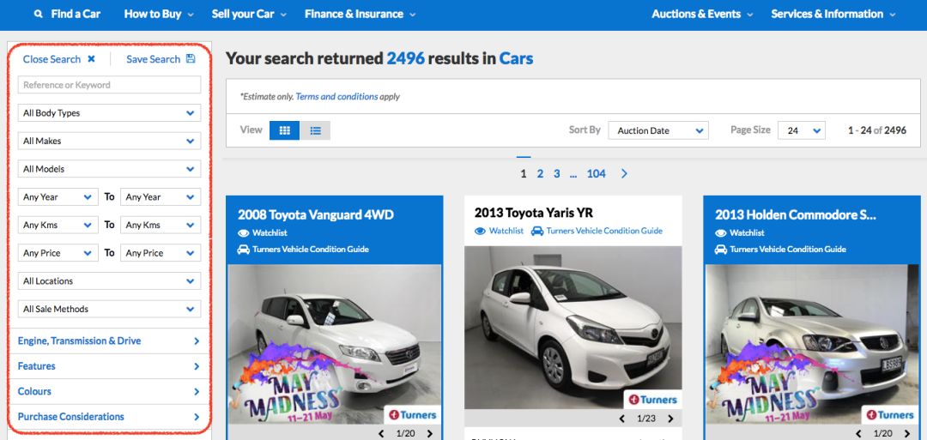Click the 2496 results count
Viewport: 927px width, 440px height.
tap(405, 58)
